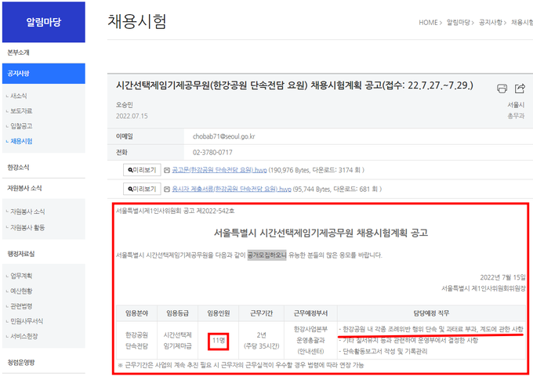Screen dimensions: 533x376
Task: Click the author name 오승민
Action: (x=125, y=105)
